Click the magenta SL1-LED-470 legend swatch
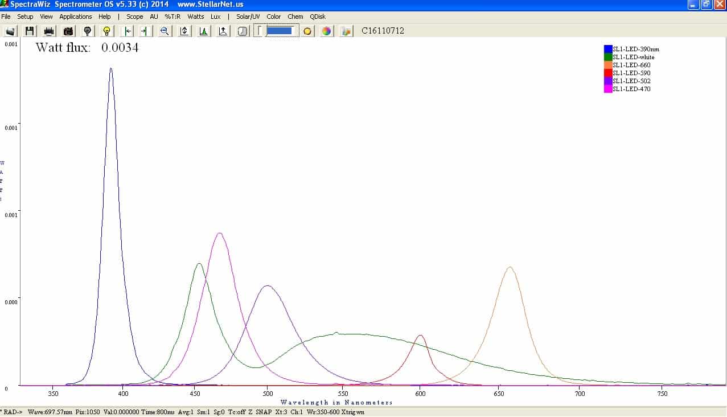 608,89
